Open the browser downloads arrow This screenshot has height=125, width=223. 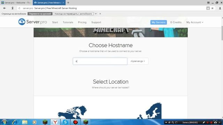click(x=220, y=8)
